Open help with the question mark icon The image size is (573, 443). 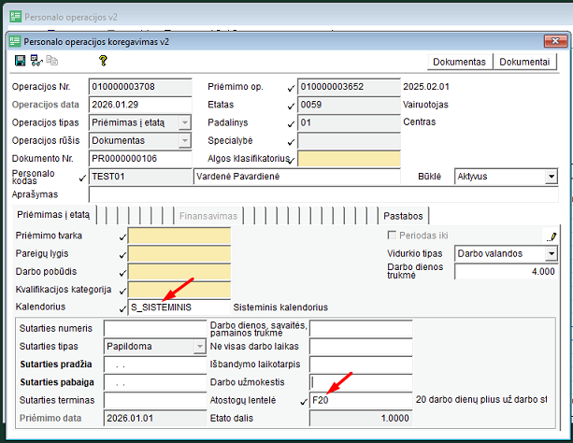coord(103,61)
